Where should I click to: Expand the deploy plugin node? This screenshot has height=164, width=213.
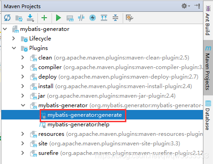pyautogui.click(x=23, y=77)
